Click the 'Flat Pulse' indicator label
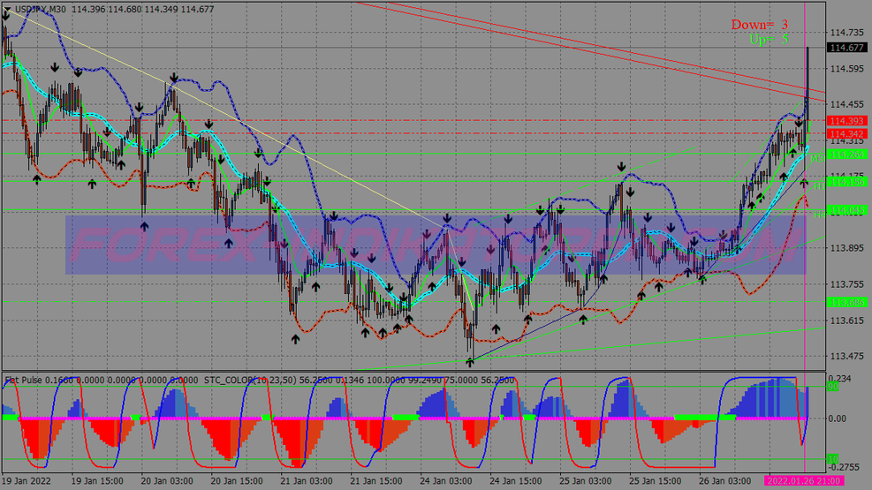Image resolution: width=872 pixels, height=490 pixels. tap(25, 380)
